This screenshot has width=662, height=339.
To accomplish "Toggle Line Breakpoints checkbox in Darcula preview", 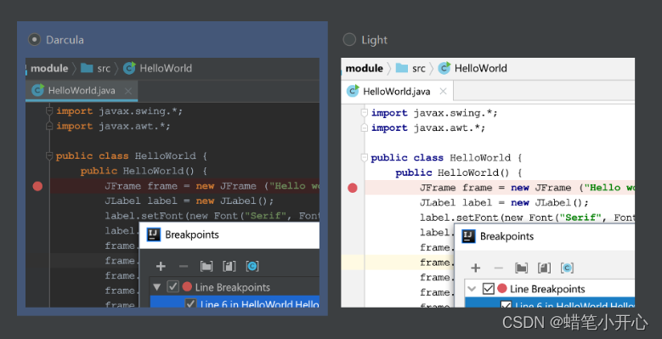I will (173, 287).
